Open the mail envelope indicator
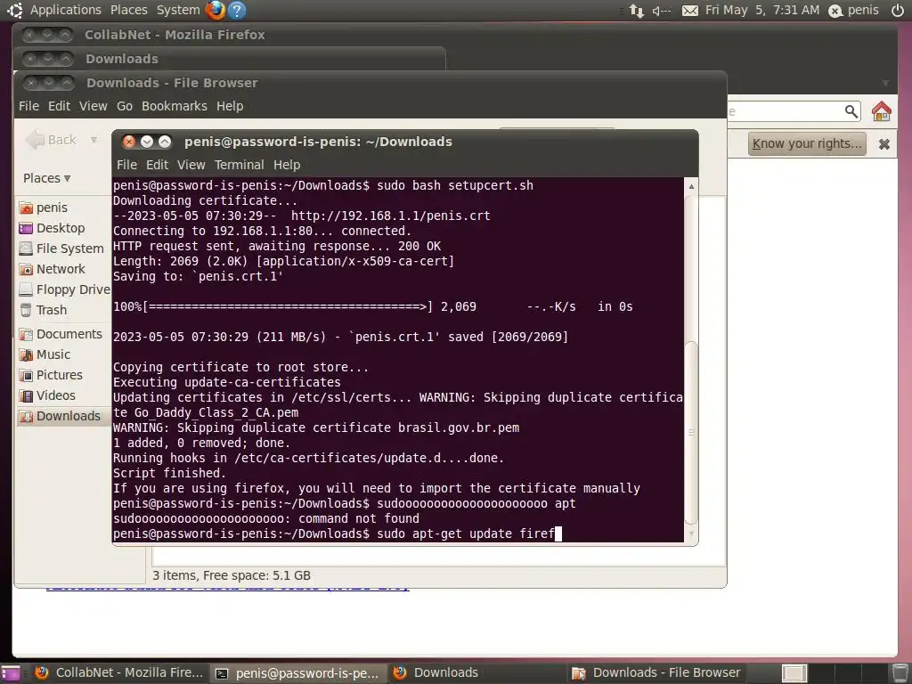This screenshot has height=684, width=912. tap(690, 11)
